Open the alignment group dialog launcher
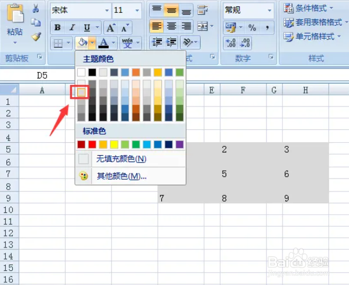Image resolution: width=349 pixels, height=285 pixels. pos(213,57)
